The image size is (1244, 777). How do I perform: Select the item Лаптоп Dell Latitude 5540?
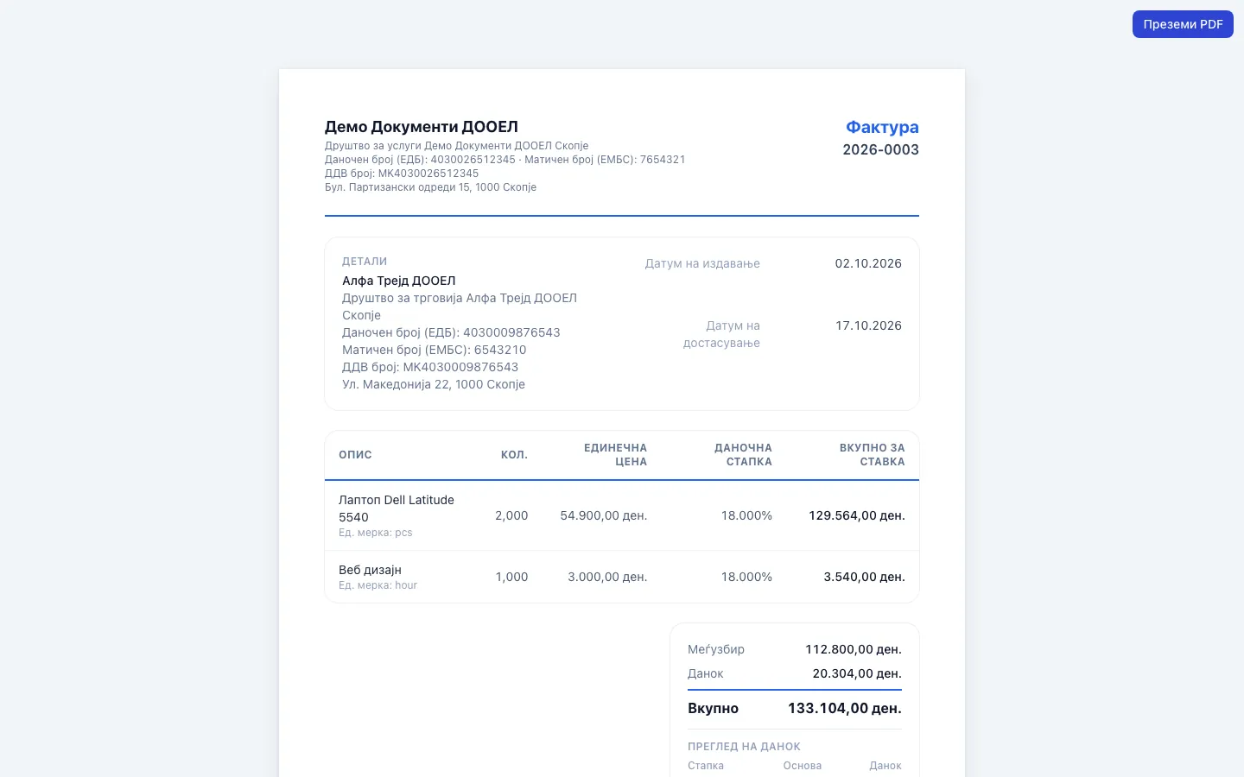point(397,509)
